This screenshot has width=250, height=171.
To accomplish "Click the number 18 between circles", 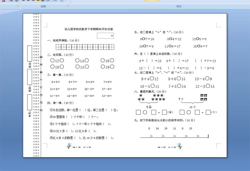I will point(57,67).
